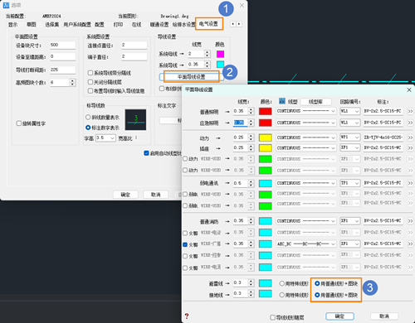Click 取消 in the 选项 dialog

[x=155, y=195]
